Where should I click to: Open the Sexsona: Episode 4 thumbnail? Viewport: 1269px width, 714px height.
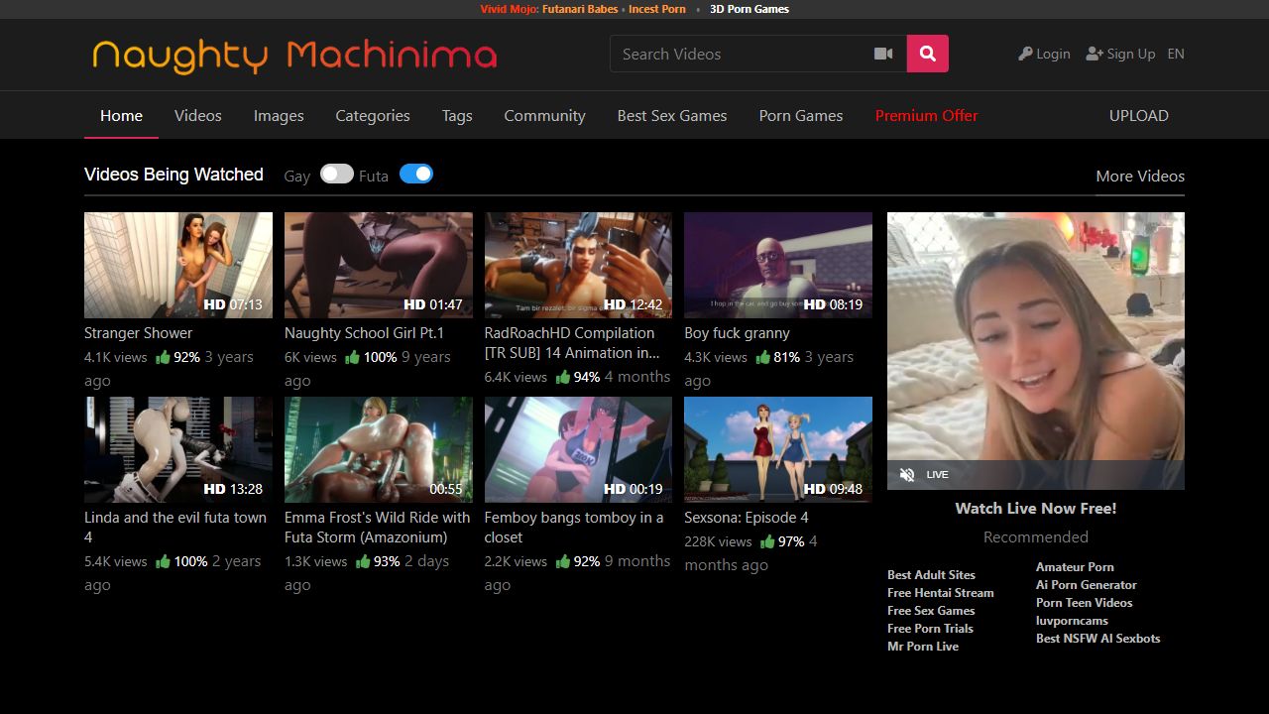(778, 449)
